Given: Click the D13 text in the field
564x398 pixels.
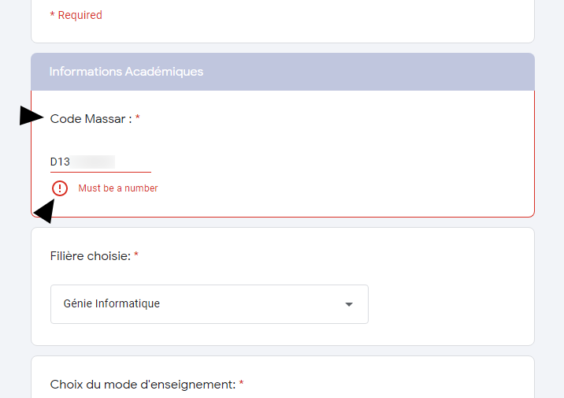Looking at the screenshot, I should click(60, 162).
